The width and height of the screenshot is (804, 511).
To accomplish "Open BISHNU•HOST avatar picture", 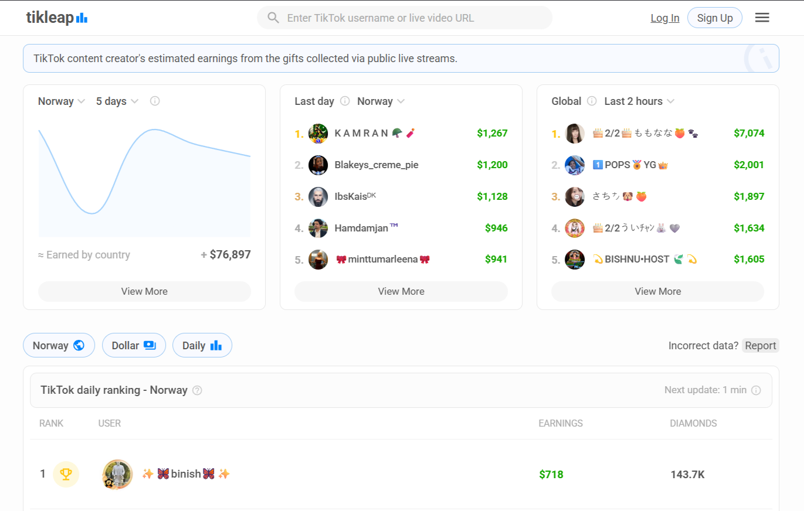I will (x=575, y=260).
